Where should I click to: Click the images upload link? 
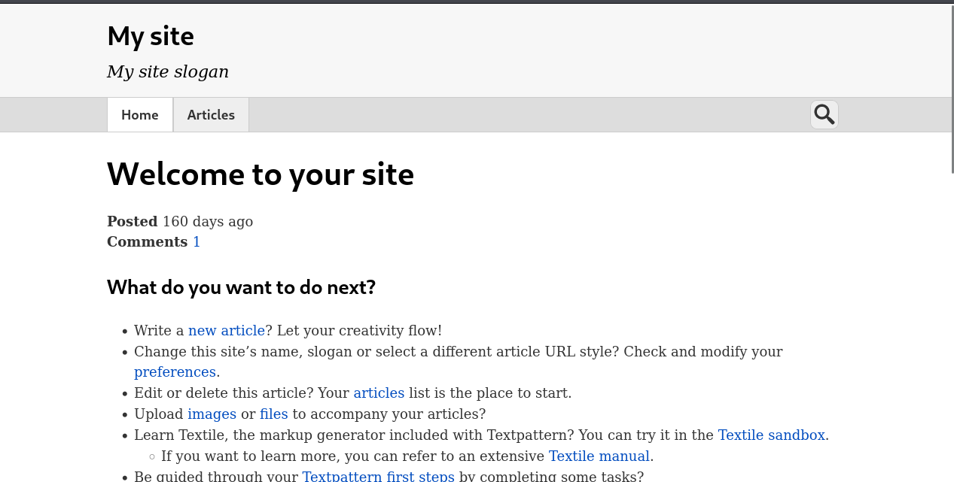(x=212, y=414)
